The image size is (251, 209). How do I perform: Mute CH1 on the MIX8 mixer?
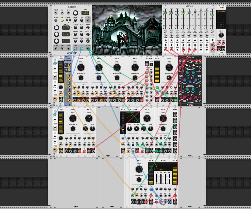(166, 31)
